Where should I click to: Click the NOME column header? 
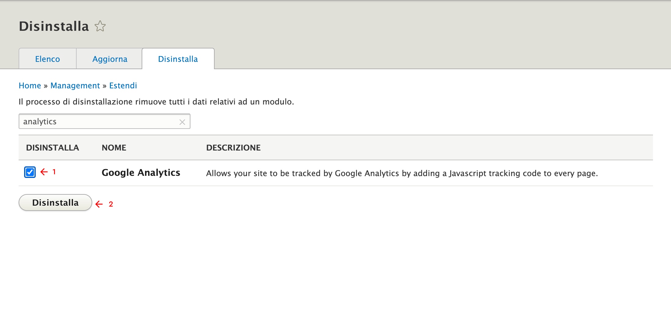(114, 148)
